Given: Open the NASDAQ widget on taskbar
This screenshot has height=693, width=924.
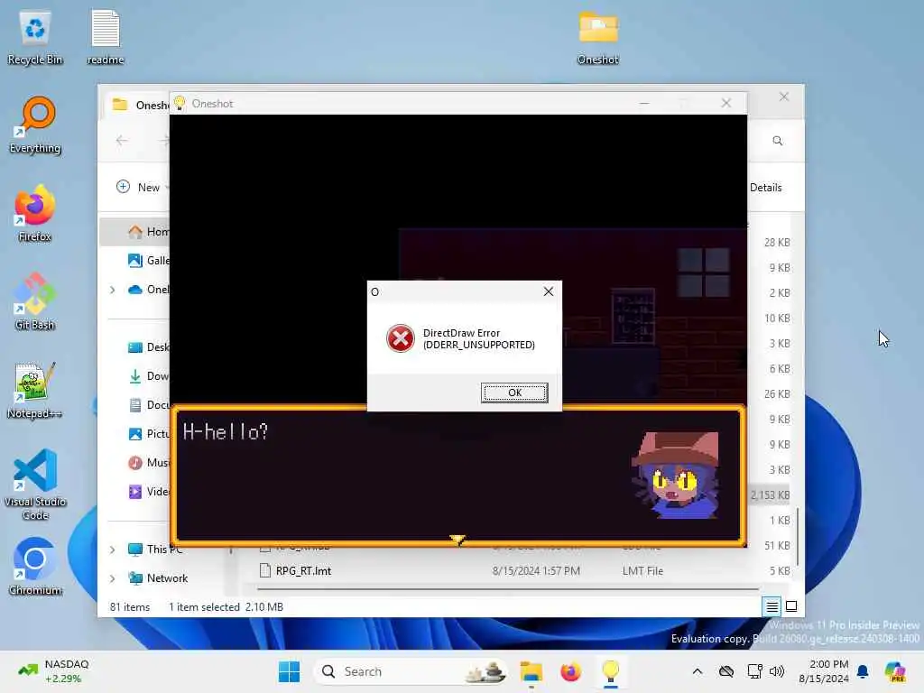Looking at the screenshot, I should pos(54,671).
